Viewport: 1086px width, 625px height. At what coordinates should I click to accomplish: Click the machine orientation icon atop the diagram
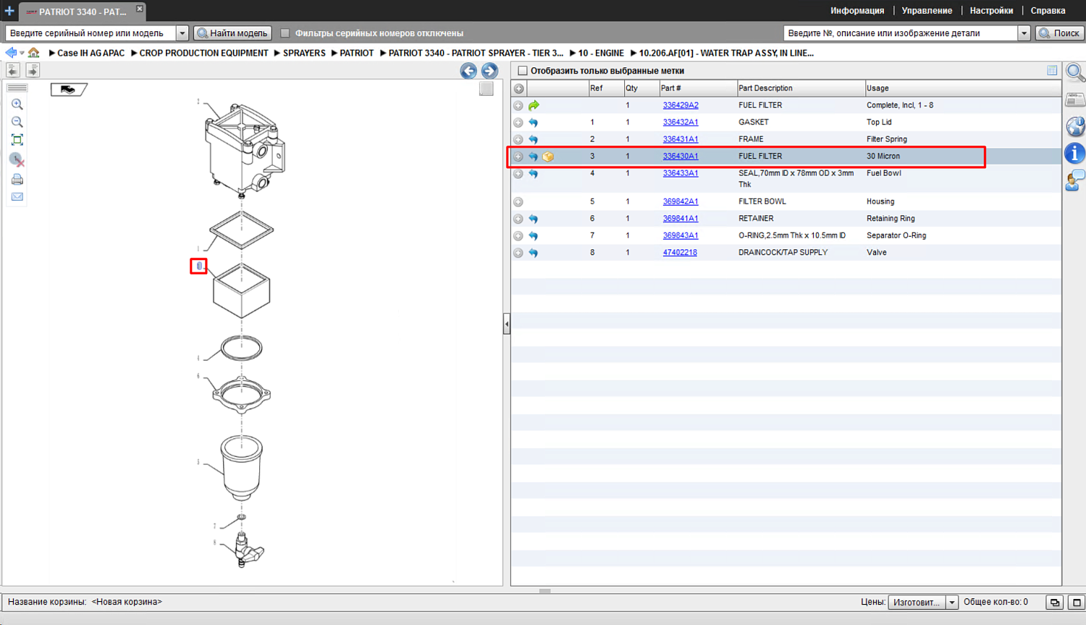click(x=69, y=89)
